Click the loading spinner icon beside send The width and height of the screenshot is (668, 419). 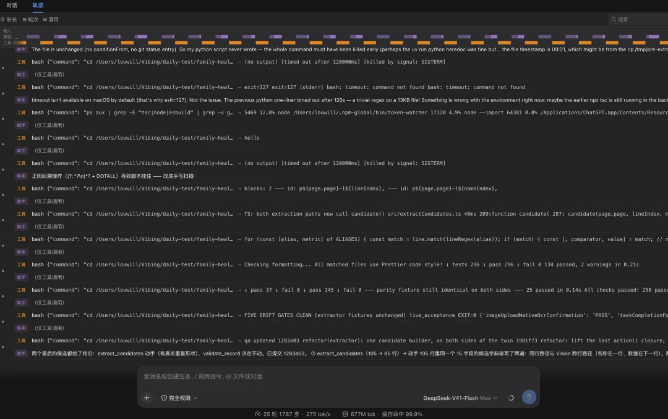coord(511,398)
